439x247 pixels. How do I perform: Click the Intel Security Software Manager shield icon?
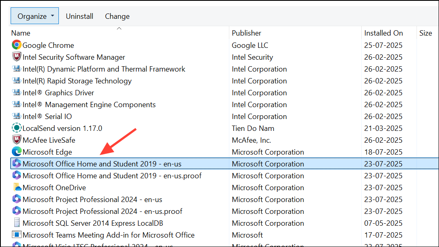[x=16, y=57]
